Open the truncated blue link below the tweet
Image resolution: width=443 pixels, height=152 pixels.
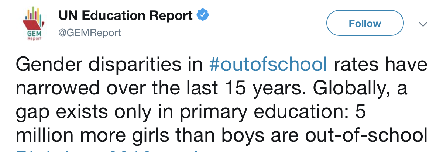coord(111,149)
